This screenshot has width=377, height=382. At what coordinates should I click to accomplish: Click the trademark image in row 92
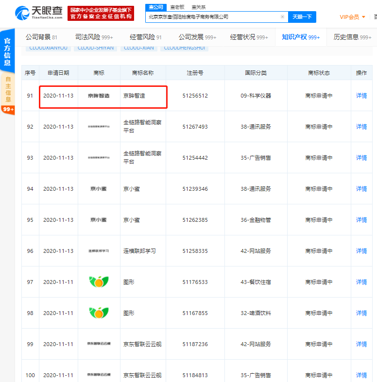point(99,127)
